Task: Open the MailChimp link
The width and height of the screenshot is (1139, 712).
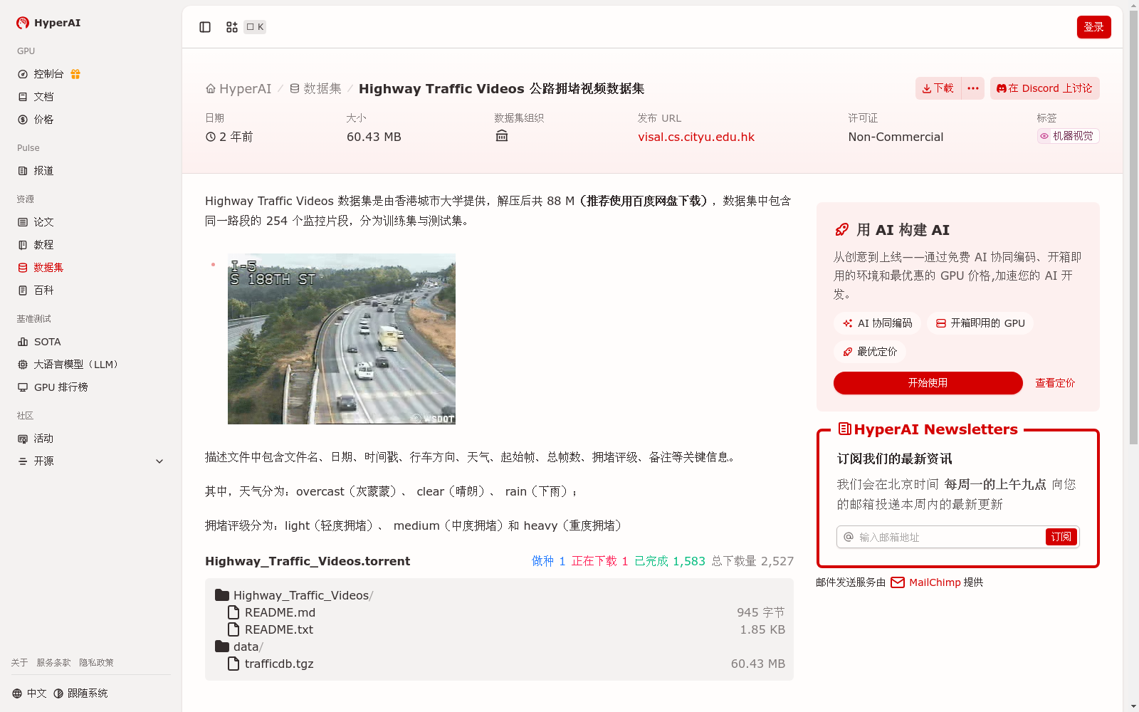Action: click(935, 582)
